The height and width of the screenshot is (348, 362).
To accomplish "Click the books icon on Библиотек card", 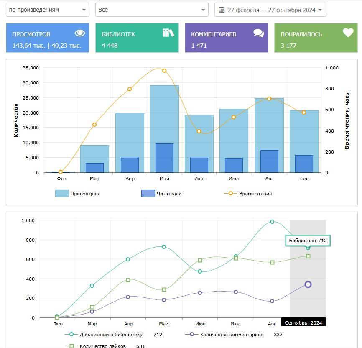I will point(168,33).
